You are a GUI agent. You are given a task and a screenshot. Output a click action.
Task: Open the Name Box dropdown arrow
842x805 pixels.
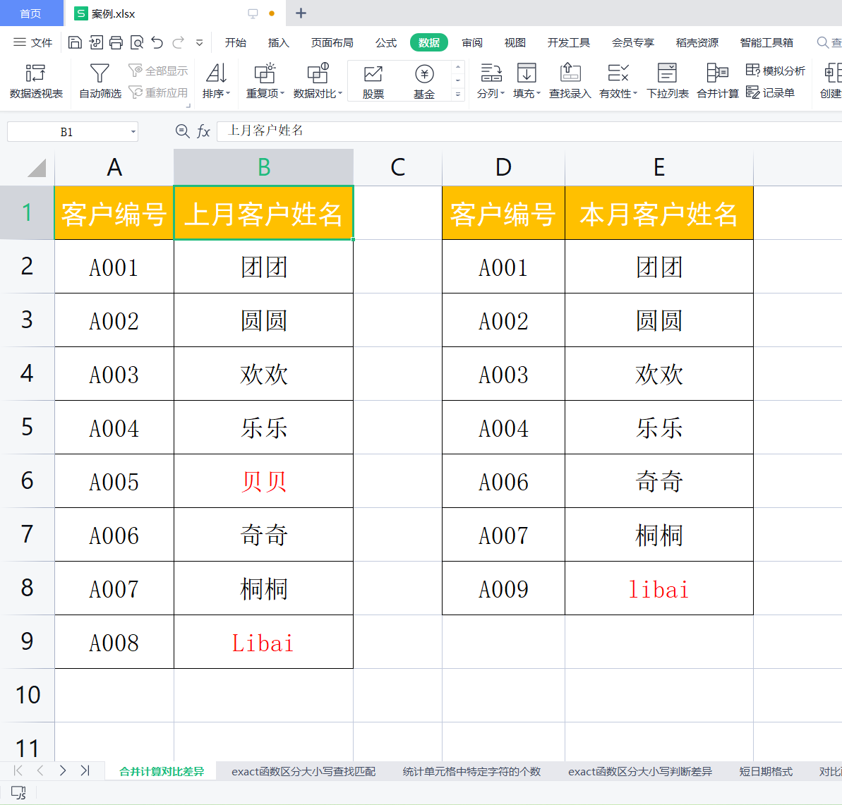click(133, 132)
